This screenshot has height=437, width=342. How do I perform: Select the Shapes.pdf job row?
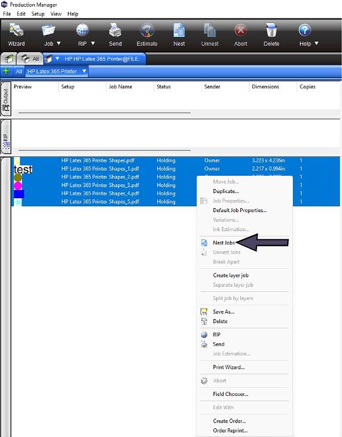[176, 160]
